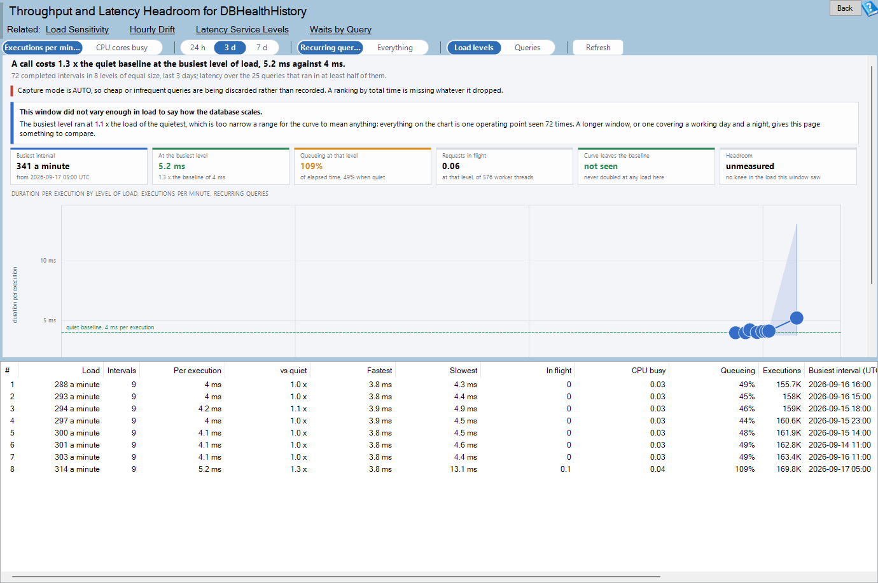This screenshot has height=583, width=878.
Task: Click the Queueing at that level card
Action: coord(363,167)
